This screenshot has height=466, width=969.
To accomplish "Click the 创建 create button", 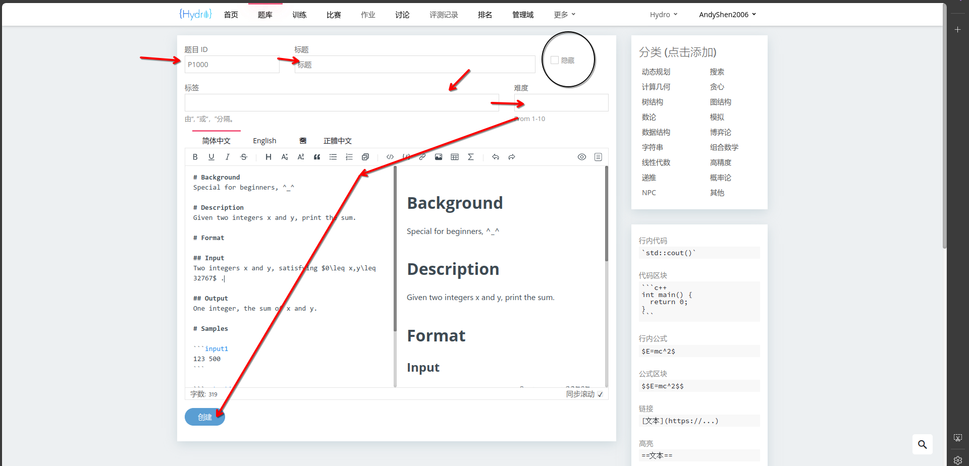I will [204, 417].
